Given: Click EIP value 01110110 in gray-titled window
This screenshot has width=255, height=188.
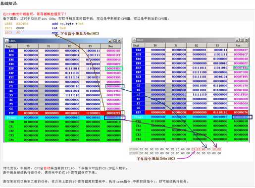Looking at the screenshot, I should pyautogui.click(x=220, y=113).
